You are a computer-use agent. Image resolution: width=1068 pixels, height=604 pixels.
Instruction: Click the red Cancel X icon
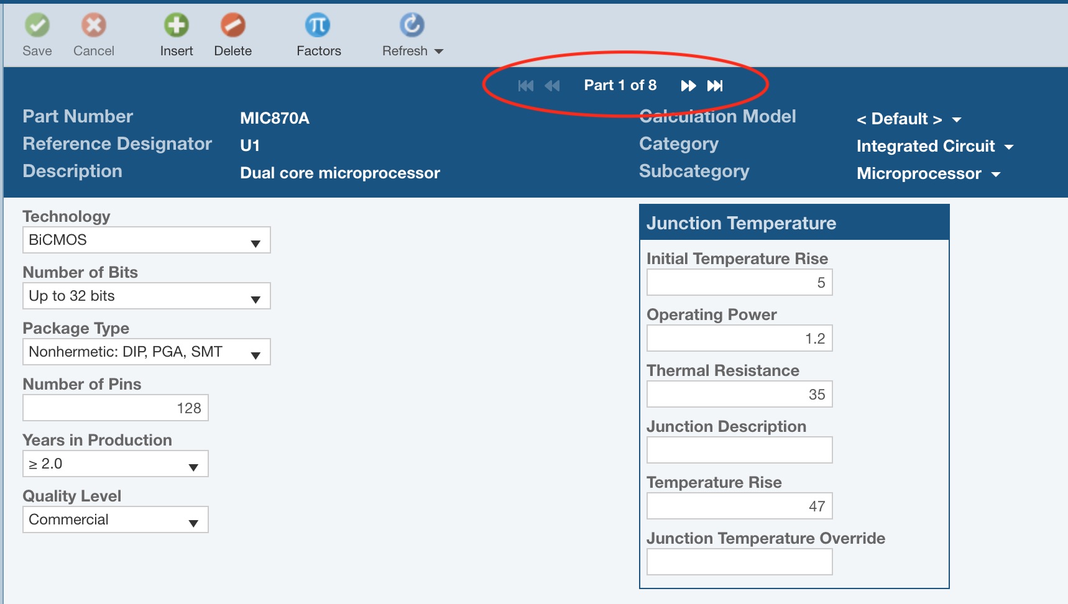[94, 25]
